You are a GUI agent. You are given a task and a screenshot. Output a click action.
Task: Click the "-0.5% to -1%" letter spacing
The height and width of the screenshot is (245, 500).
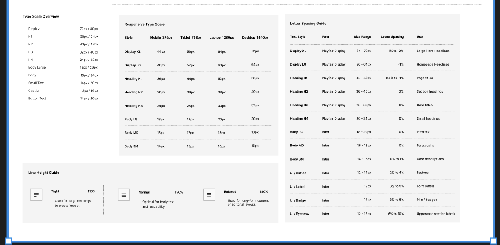[394, 78]
